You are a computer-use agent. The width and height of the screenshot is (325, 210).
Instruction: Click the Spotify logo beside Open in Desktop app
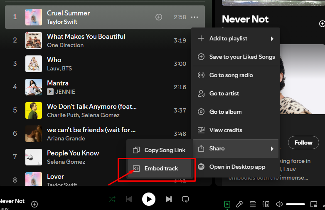[201, 167]
